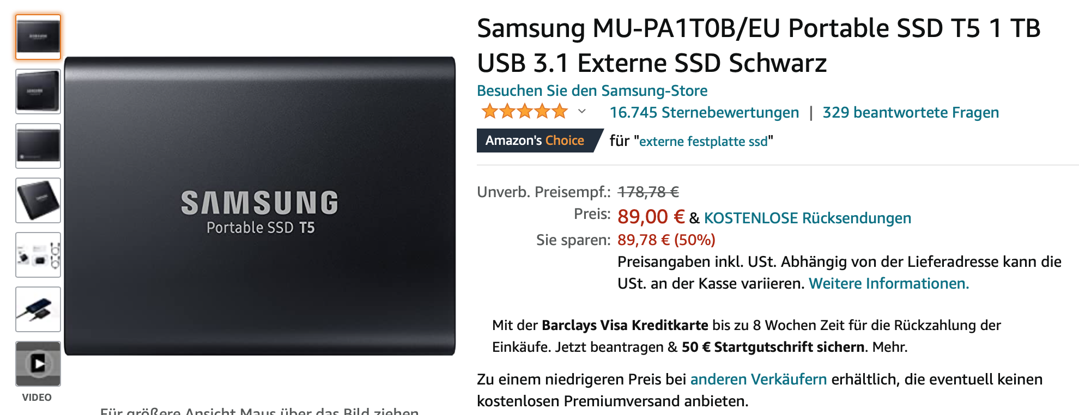Viewport: 1079px width, 415px height.
Task: Select the first front-view product thumbnail
Action: coord(38,37)
